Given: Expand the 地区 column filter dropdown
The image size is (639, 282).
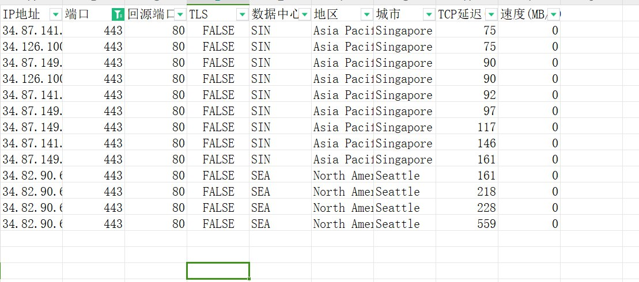Looking at the screenshot, I should (x=366, y=14).
